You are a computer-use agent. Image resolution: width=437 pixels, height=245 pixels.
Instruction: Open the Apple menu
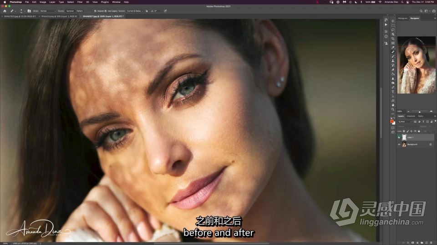(x=5, y=2)
